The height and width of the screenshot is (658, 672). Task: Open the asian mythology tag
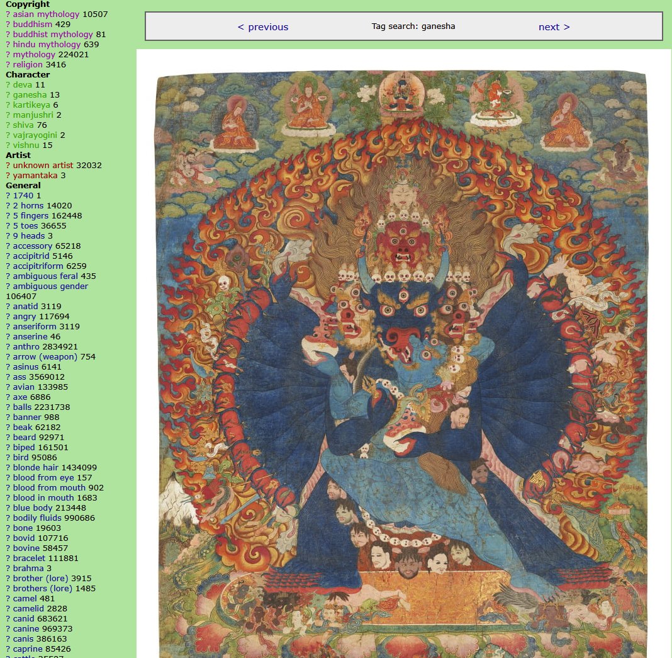[47, 14]
